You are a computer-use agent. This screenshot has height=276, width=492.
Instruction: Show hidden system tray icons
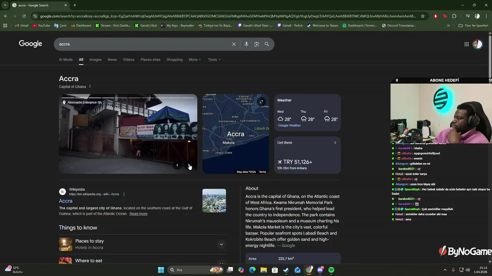(x=445, y=270)
